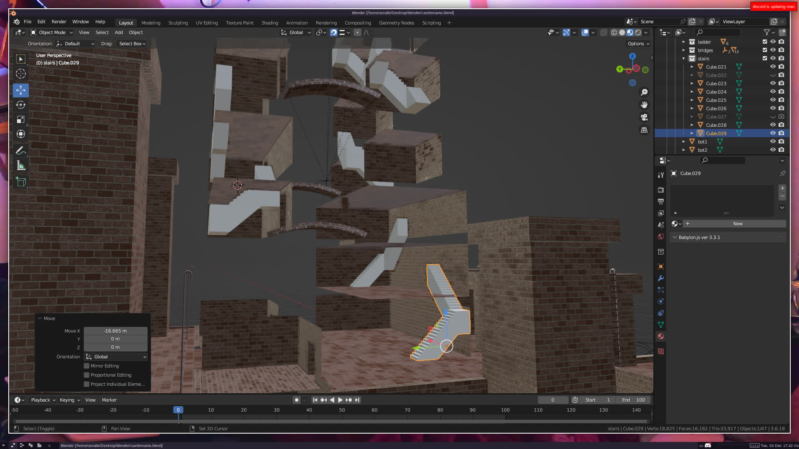Select the Scale tool
799x449 pixels.
coord(20,120)
